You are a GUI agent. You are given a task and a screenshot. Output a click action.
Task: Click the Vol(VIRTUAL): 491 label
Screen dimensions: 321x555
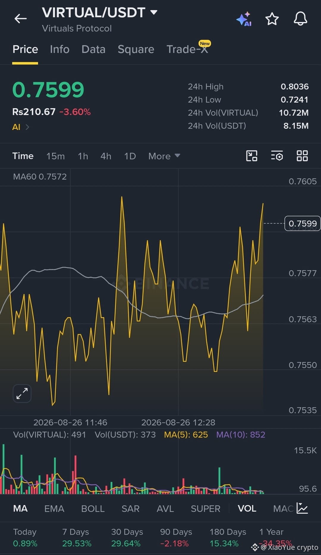point(49,435)
